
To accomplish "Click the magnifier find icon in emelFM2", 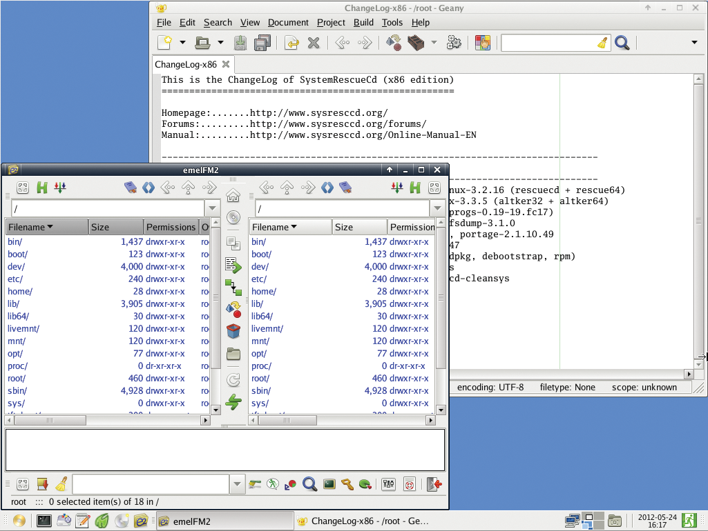I will click(310, 484).
